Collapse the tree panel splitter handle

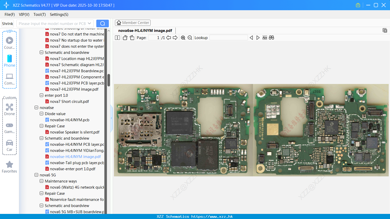pos(111,118)
